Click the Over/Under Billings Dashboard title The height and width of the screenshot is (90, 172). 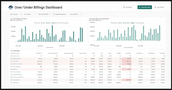click(x=38, y=7)
